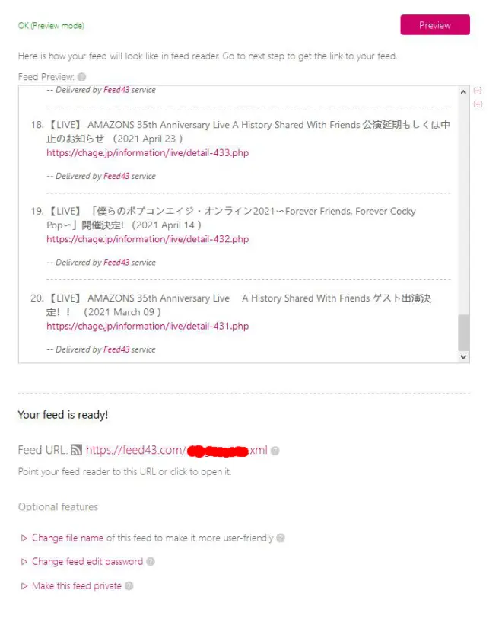Click help icon beside Make this feed private
Screen dimensions: 502x619
[129, 586]
